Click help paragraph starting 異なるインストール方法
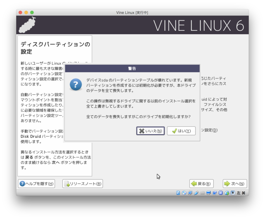Viewport: 265px width, 219px height. click(x=56, y=160)
